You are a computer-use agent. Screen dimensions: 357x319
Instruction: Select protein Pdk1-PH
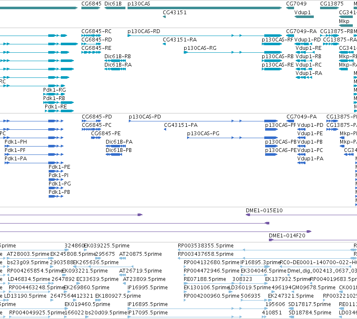coord(16,142)
